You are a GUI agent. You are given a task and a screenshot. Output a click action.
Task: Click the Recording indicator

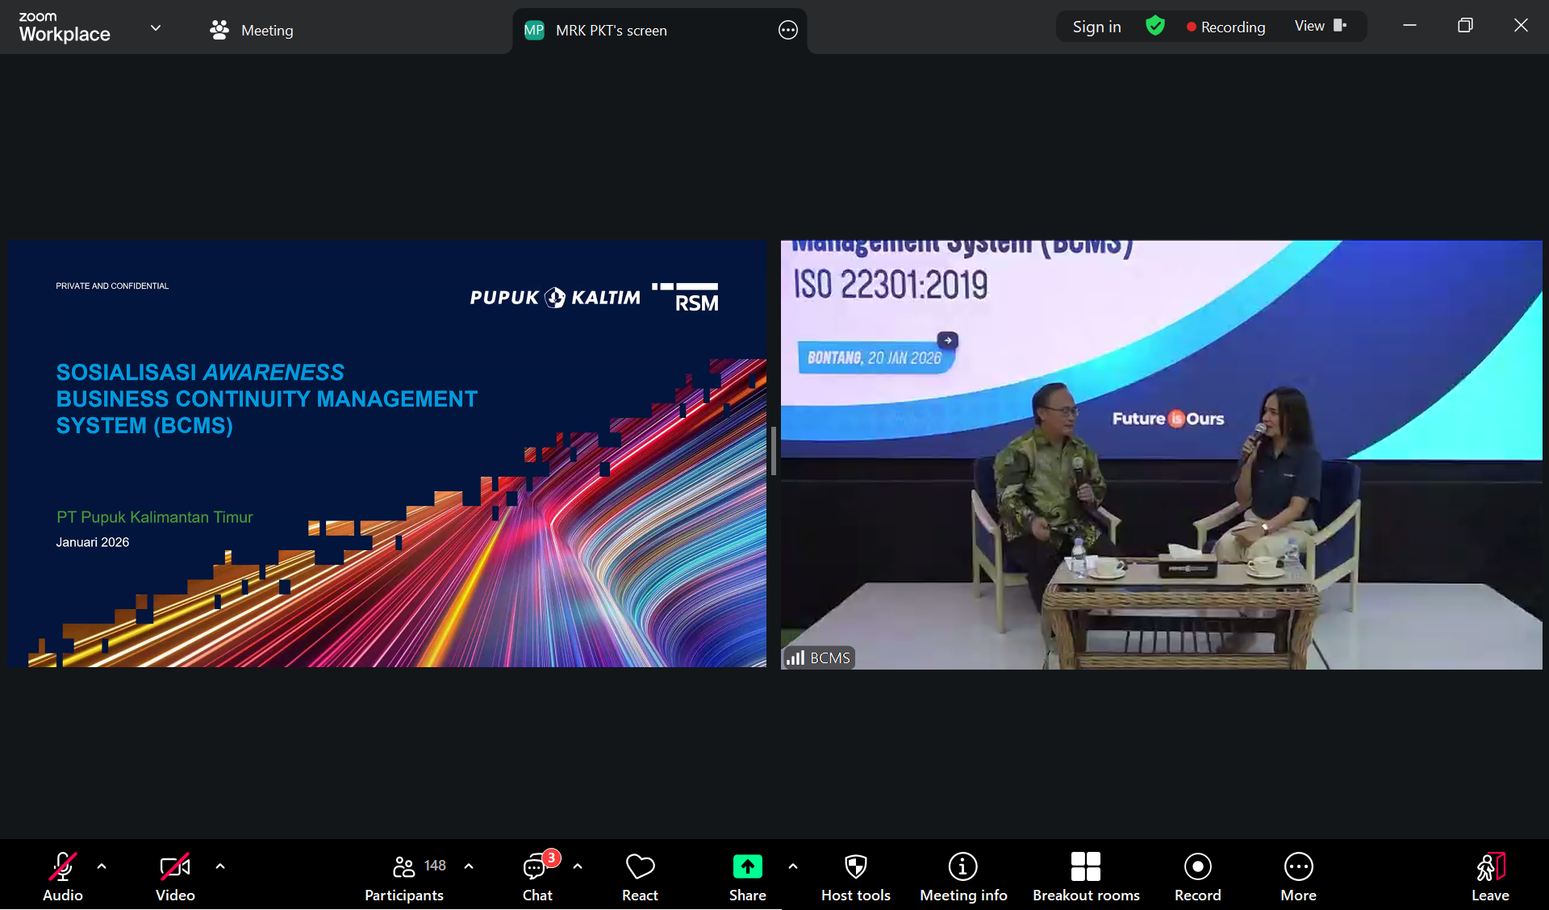tap(1225, 27)
